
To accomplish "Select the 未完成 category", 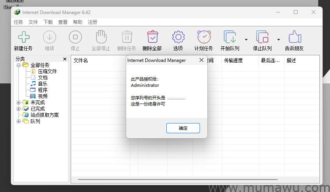I will [37, 102].
